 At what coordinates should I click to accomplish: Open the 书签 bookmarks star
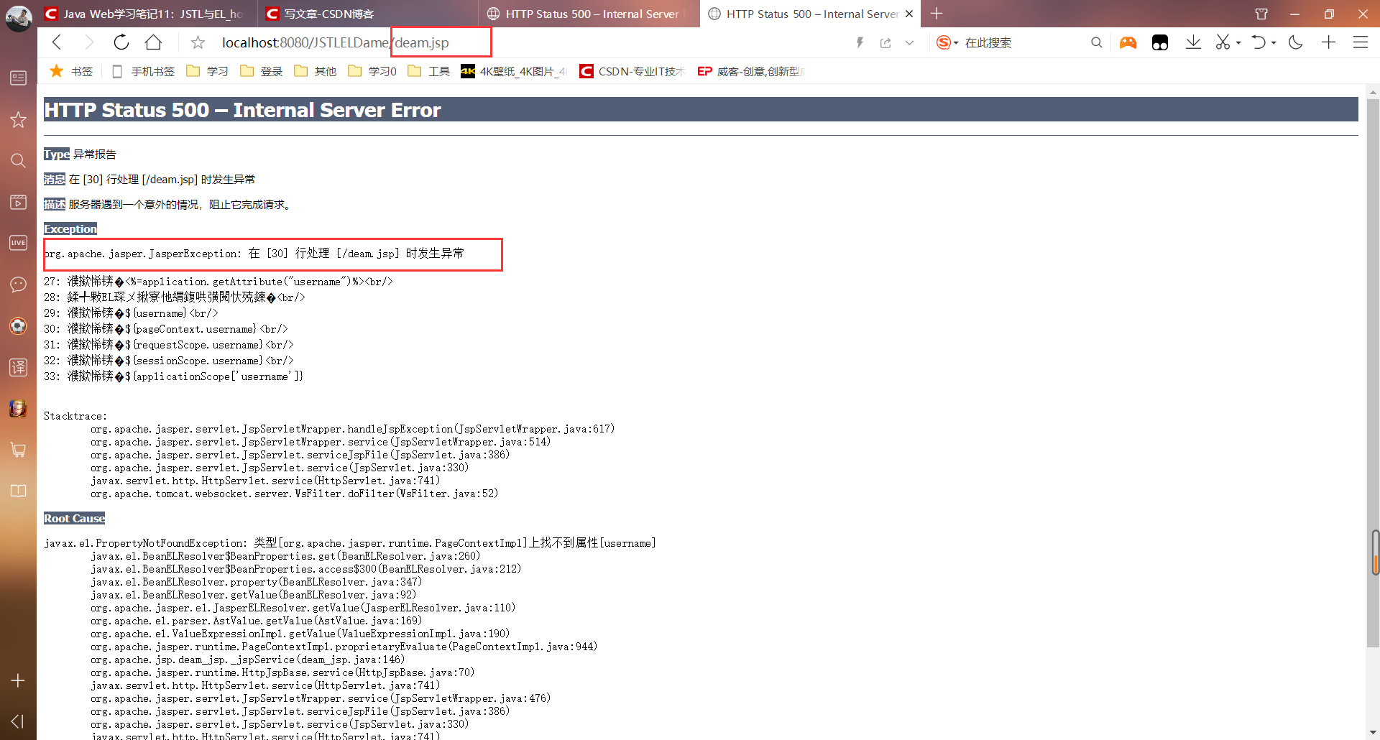[71, 71]
